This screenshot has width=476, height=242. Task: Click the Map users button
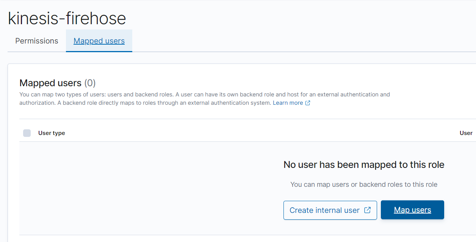pos(412,210)
